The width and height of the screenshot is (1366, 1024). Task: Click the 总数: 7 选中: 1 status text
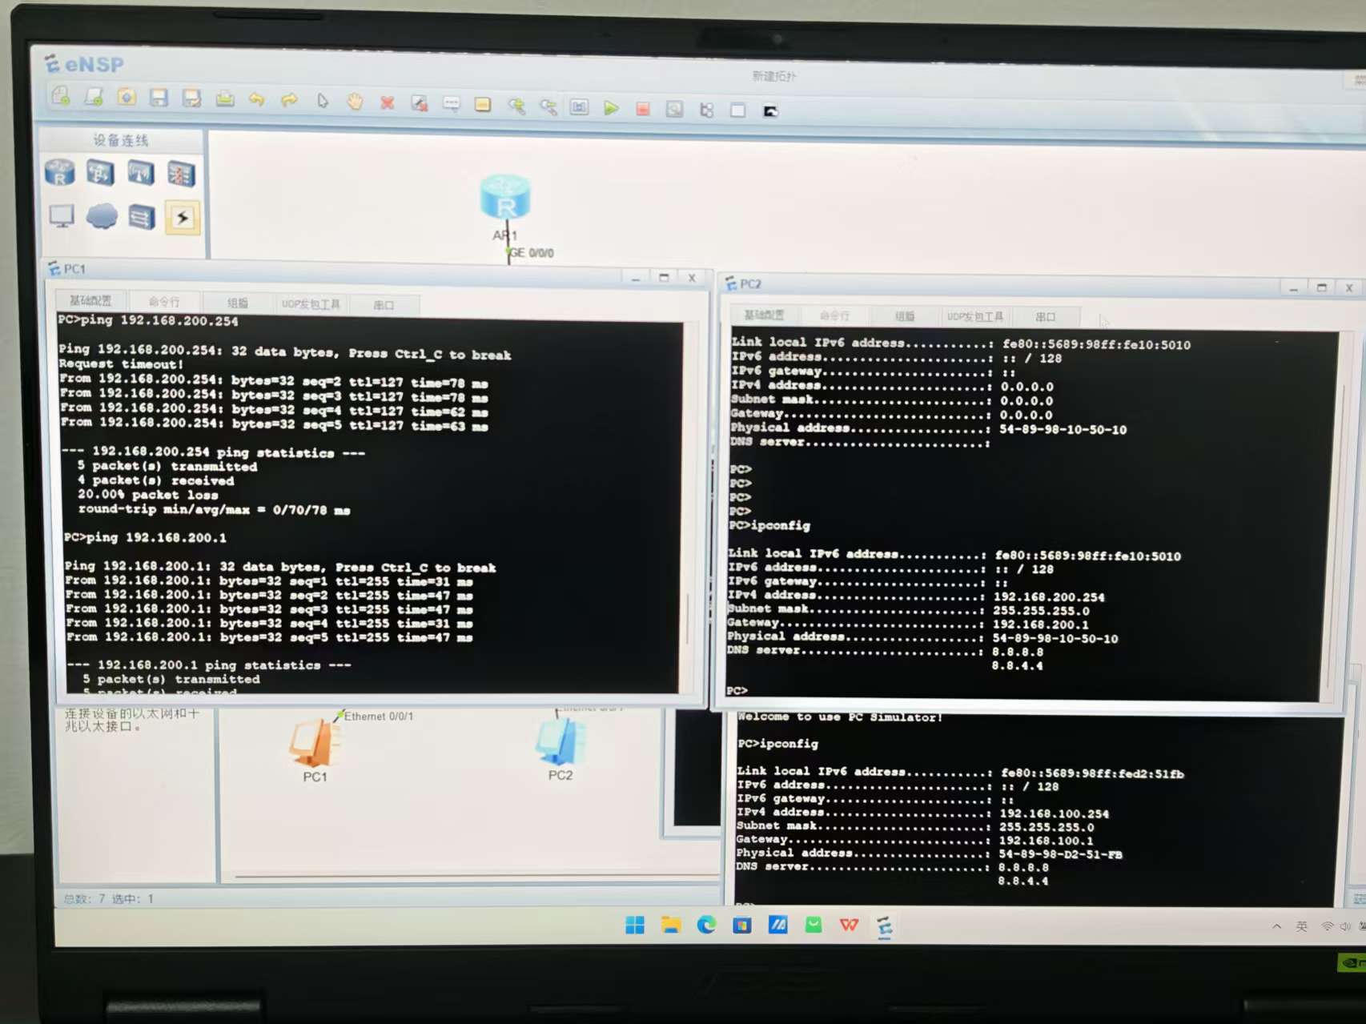tap(109, 899)
